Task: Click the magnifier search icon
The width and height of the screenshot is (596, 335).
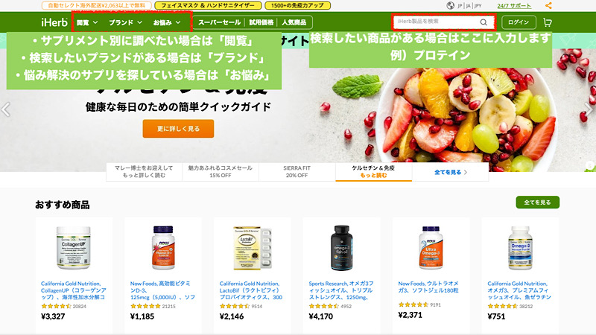Action: tap(484, 22)
